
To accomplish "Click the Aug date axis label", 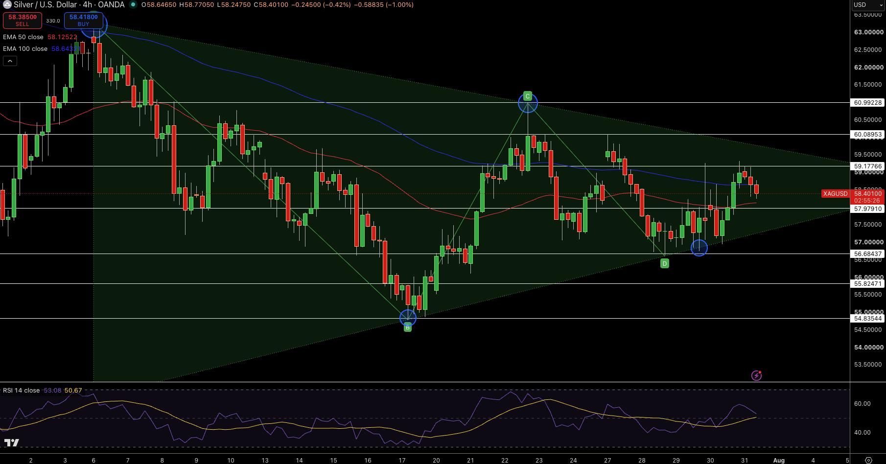I will tap(779, 460).
